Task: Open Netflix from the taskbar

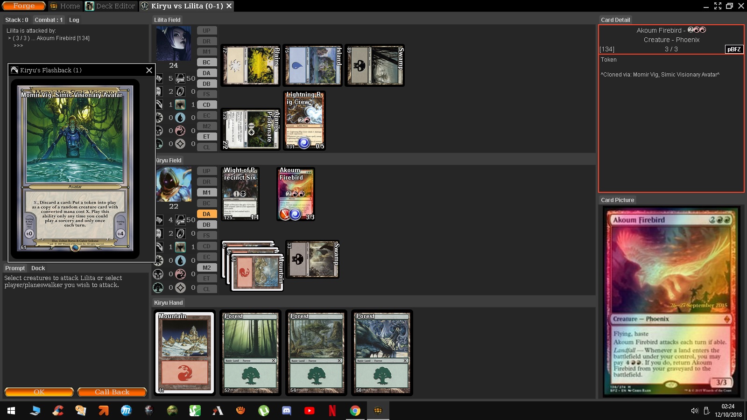Action: 332,411
